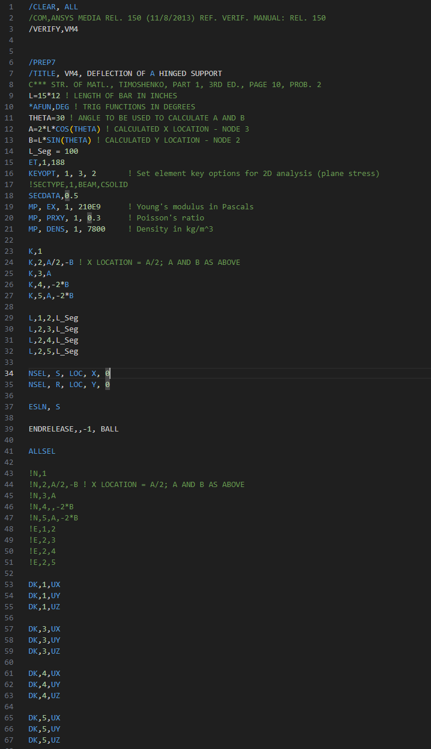The image size is (431, 749).
Task: Click the K,5,A,-2*B keypoint line
Action: pyautogui.click(x=51, y=296)
